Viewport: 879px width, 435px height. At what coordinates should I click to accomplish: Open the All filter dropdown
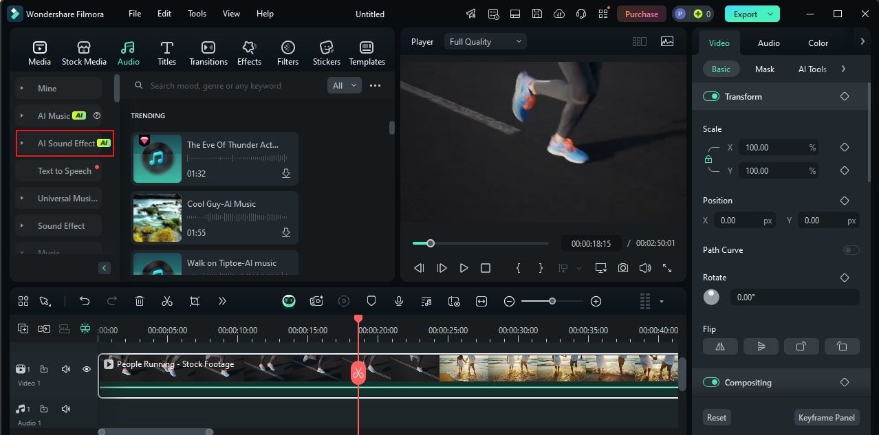tap(345, 85)
